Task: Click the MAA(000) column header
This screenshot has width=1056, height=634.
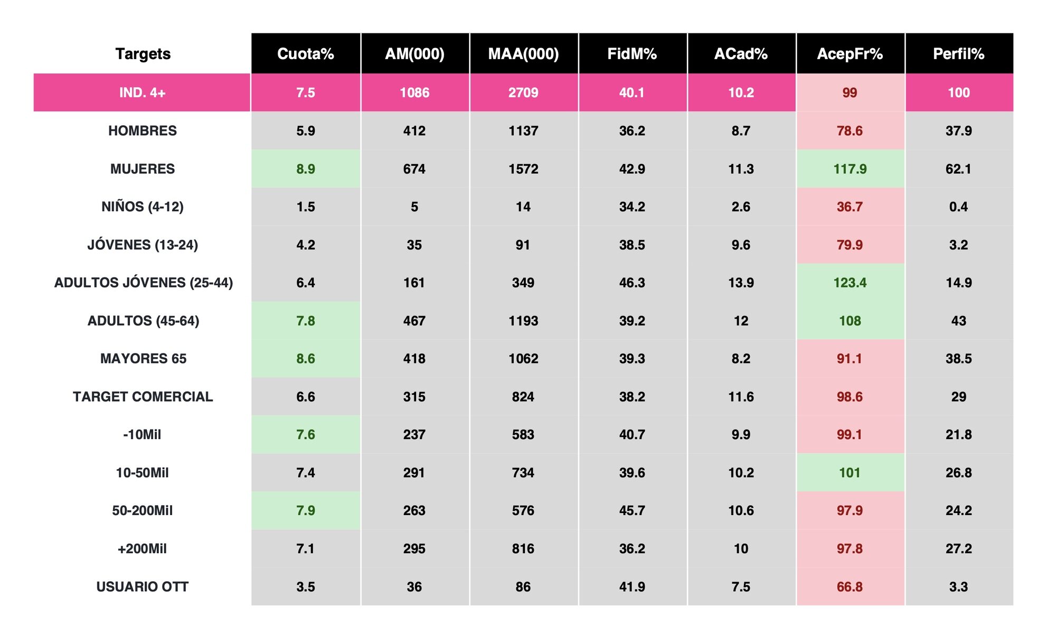Action: point(523,54)
